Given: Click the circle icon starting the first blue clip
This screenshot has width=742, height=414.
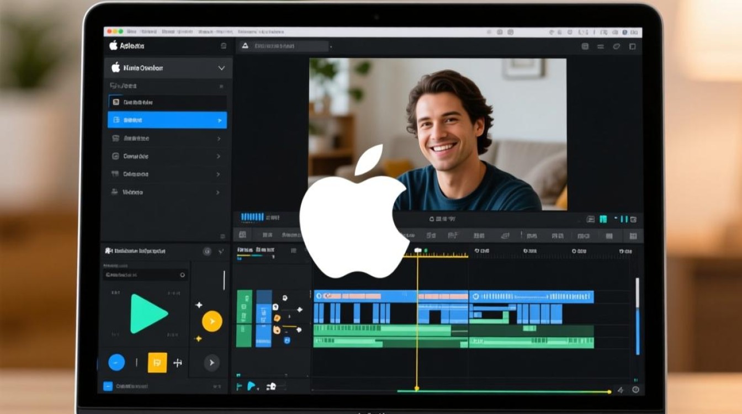Looking at the screenshot, I should click(320, 296).
